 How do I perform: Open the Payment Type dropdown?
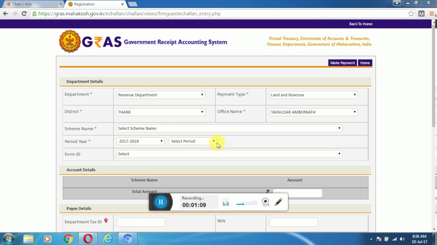(x=313, y=95)
